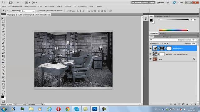Open the Screen Mode dropdown
Screen dimensions: 200x112
(35, 2)
